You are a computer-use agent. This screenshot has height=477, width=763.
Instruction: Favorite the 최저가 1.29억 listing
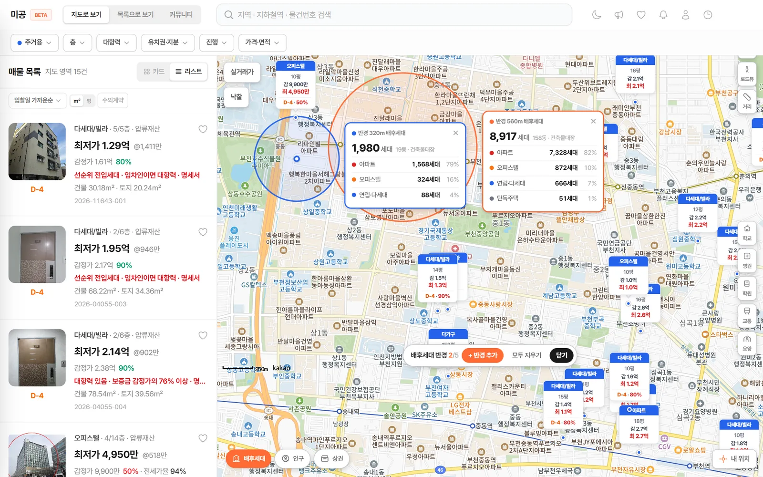(x=203, y=129)
